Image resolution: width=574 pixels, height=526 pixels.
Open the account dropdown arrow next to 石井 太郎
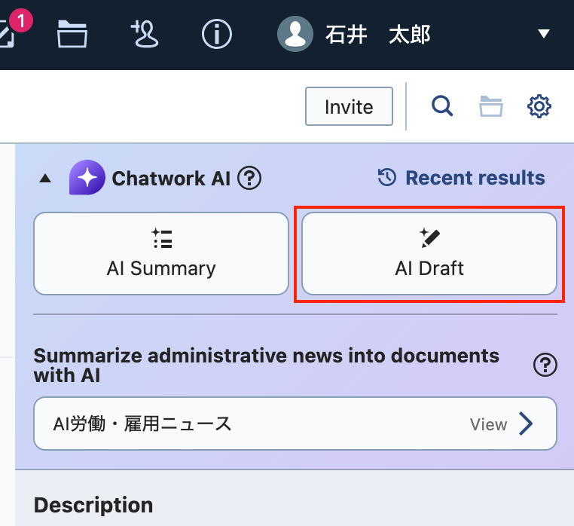tap(544, 34)
